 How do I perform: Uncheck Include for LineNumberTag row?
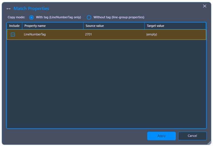pyautogui.click(x=13, y=35)
